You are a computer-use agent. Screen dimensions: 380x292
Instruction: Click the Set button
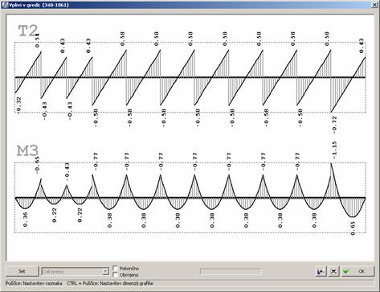(22, 271)
